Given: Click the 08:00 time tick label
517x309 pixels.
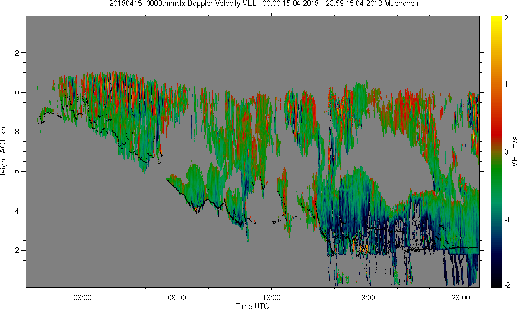Looking at the screenshot, I should coord(177,298).
